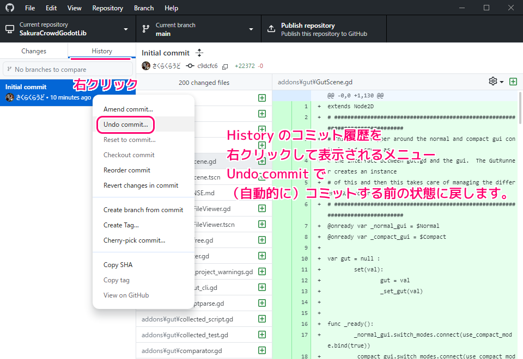Click added icon for FileViewer.gd row
Screen dimensions: 523x359
point(262,208)
